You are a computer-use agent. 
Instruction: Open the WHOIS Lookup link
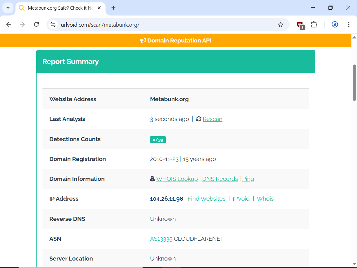point(177,179)
